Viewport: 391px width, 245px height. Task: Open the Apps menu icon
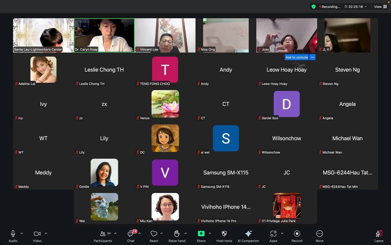click(273, 234)
